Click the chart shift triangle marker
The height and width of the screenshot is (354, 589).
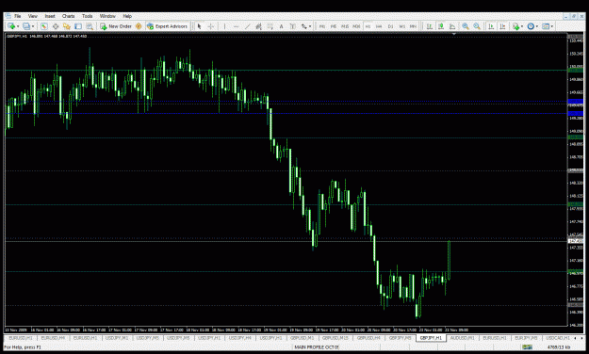tap(454, 34)
